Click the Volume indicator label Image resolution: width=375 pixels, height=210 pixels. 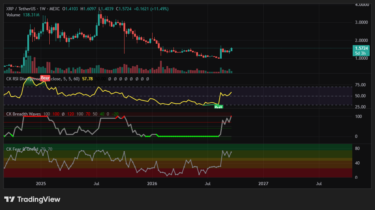pos(13,15)
